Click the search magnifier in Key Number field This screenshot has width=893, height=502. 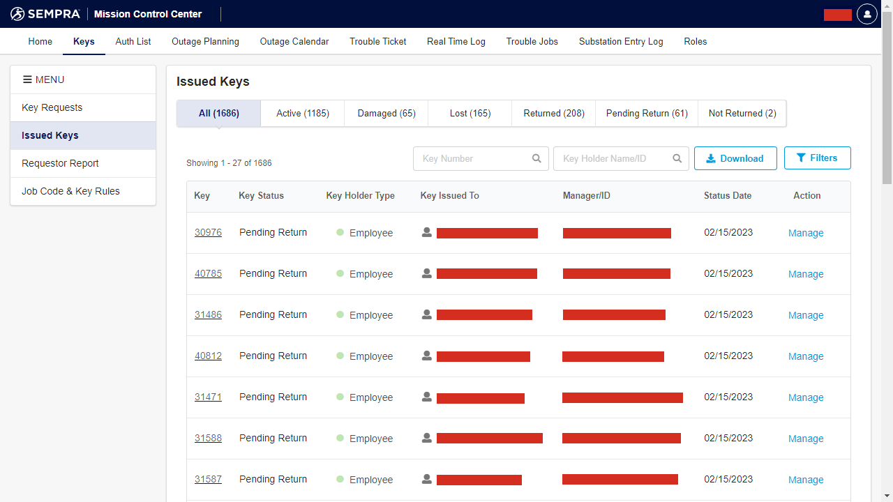point(536,158)
